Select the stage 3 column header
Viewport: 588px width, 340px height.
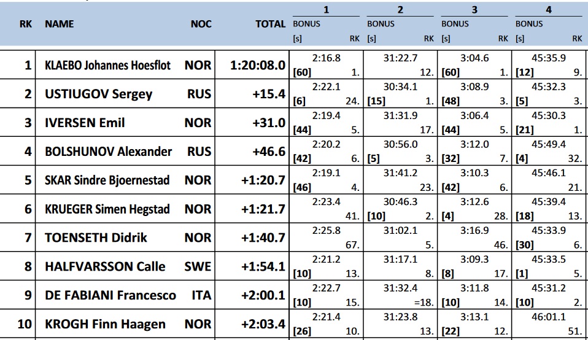(474, 10)
